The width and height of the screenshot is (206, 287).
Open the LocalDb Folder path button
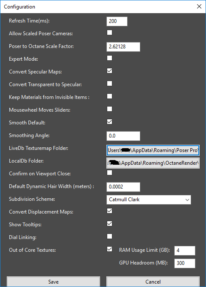point(153,163)
